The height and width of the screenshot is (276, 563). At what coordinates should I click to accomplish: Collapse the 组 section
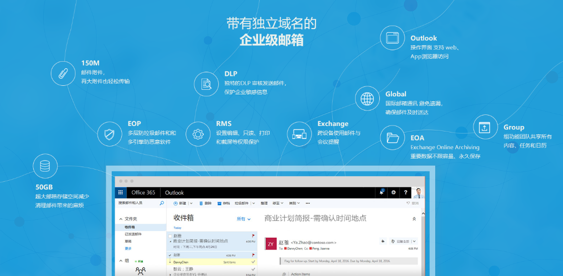(x=121, y=260)
